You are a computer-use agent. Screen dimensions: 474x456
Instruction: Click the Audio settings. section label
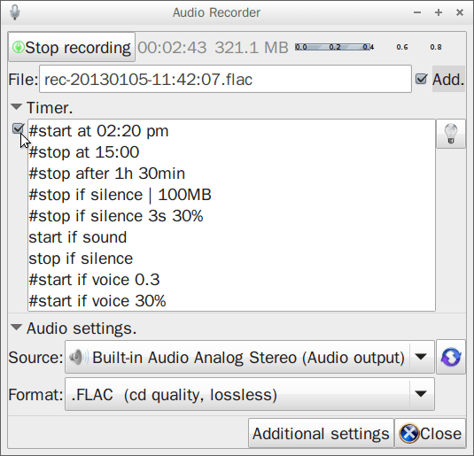tap(82, 328)
